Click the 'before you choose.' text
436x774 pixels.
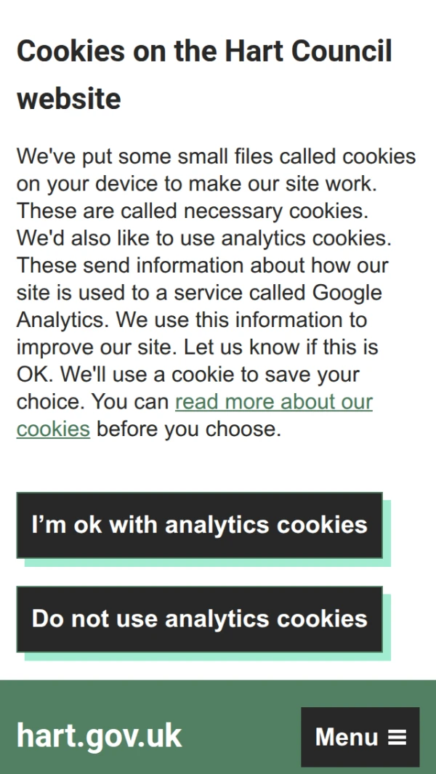[x=188, y=429]
